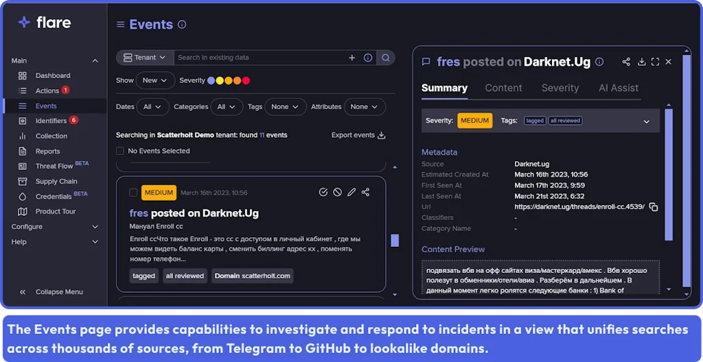Click the info icon inside the search bar
703x362 pixels.
click(x=368, y=58)
